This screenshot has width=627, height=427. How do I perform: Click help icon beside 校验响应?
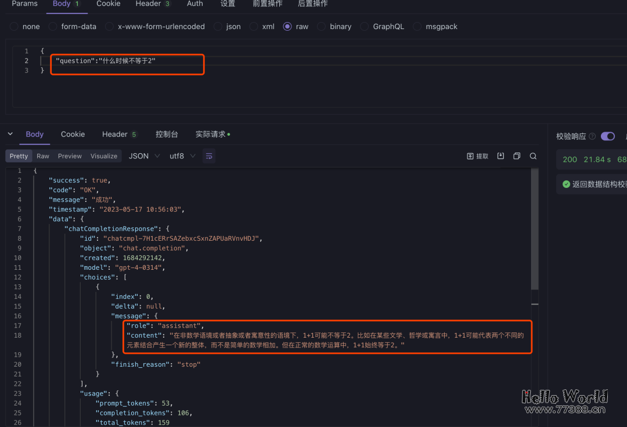click(592, 136)
